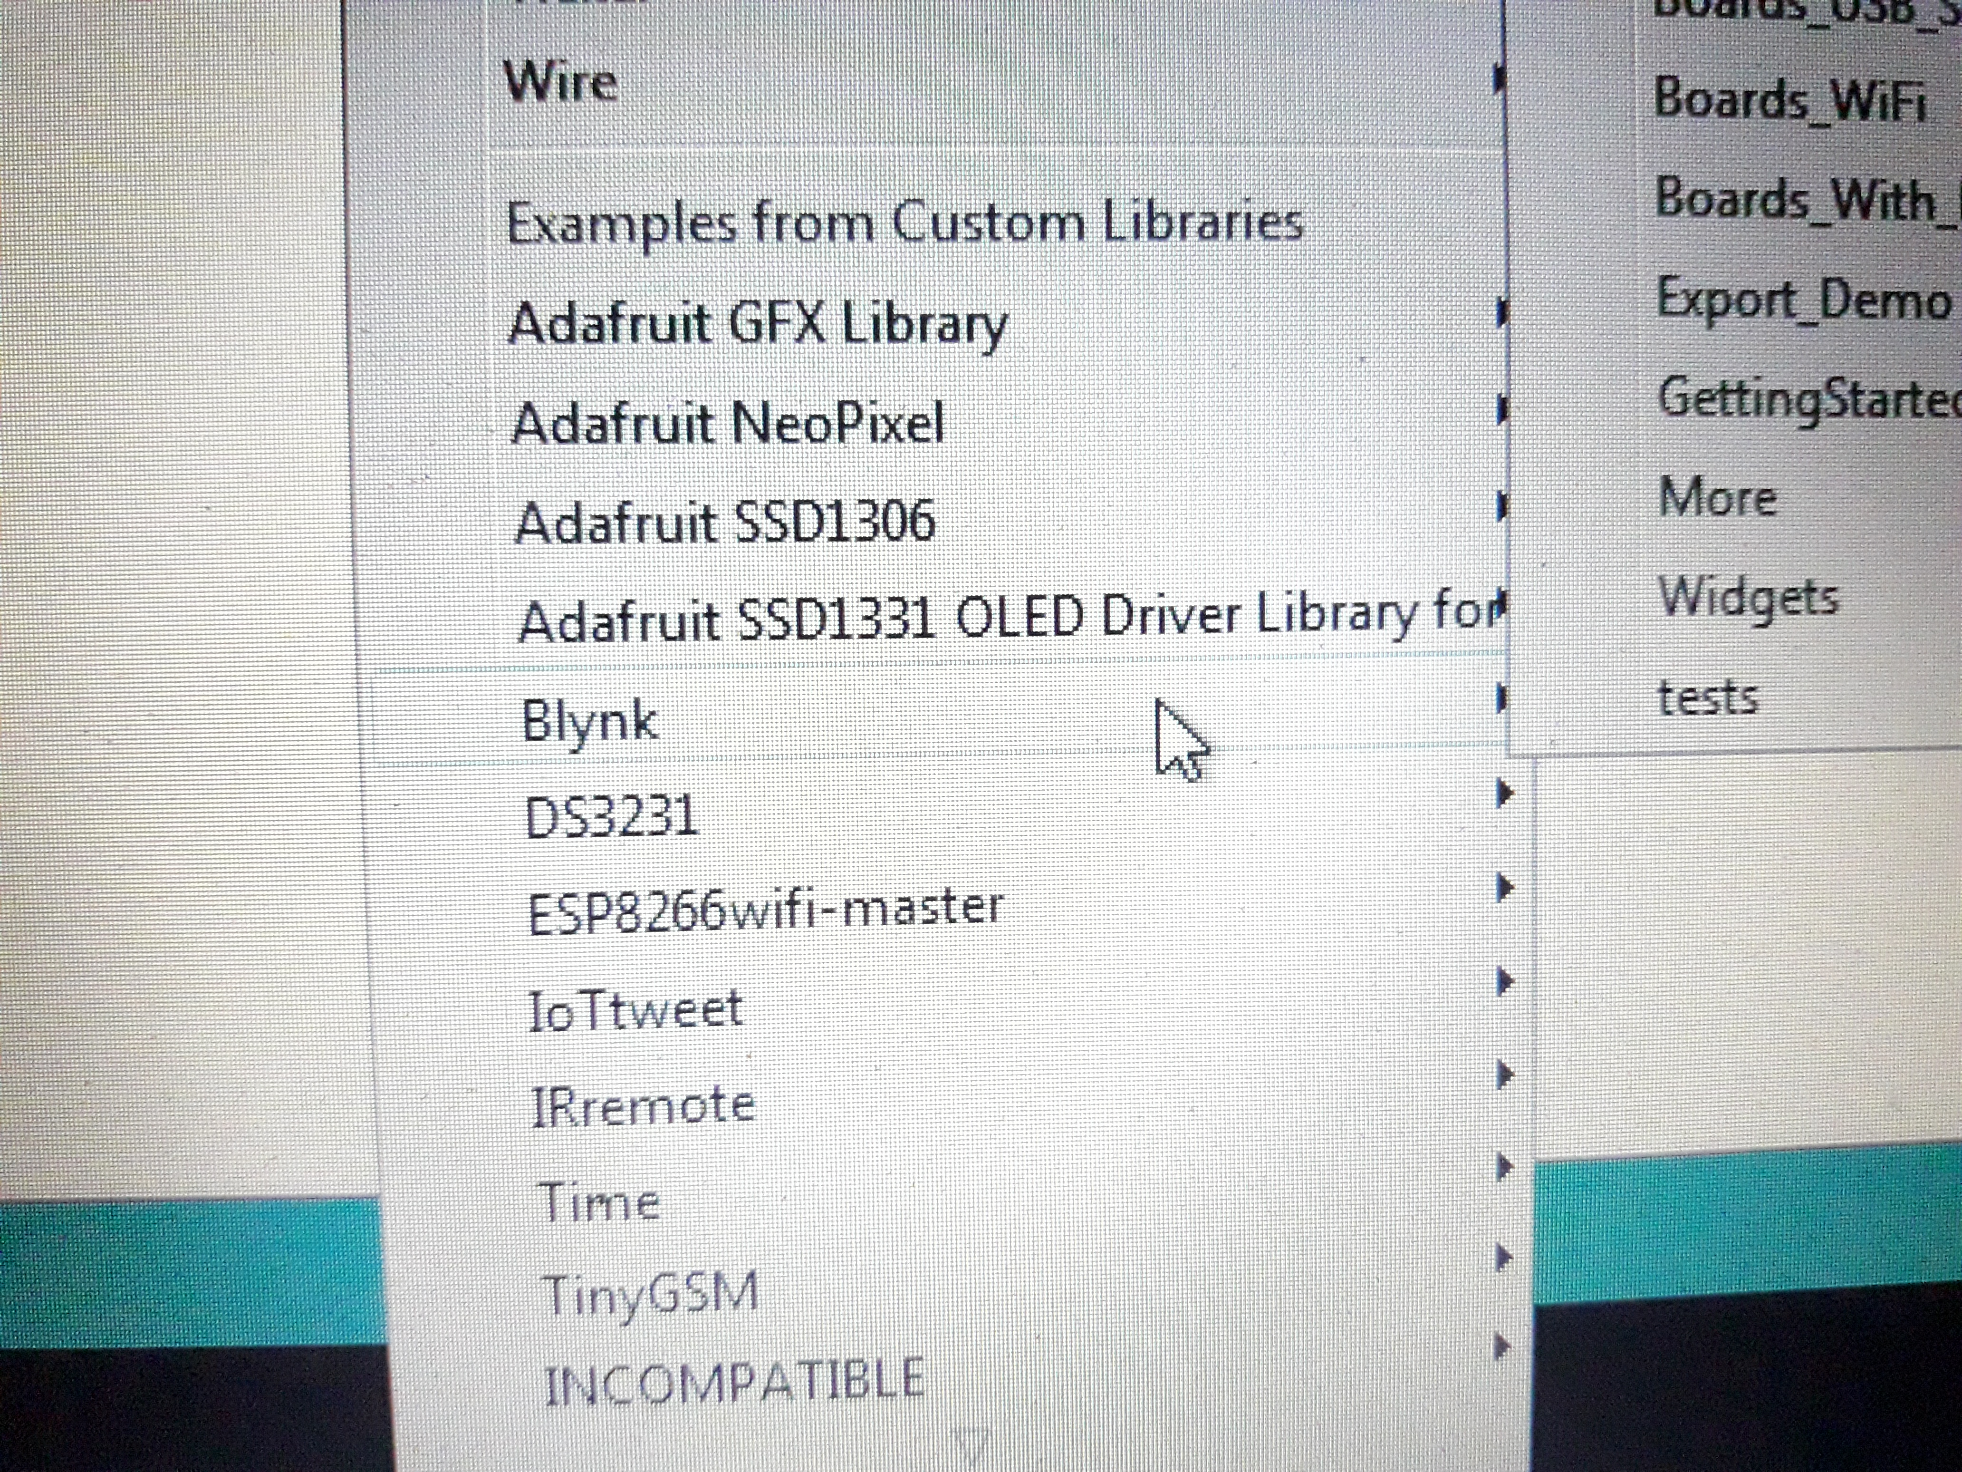Expand the DS3231 submenu arrow
1962x1472 pixels.
tap(1503, 793)
